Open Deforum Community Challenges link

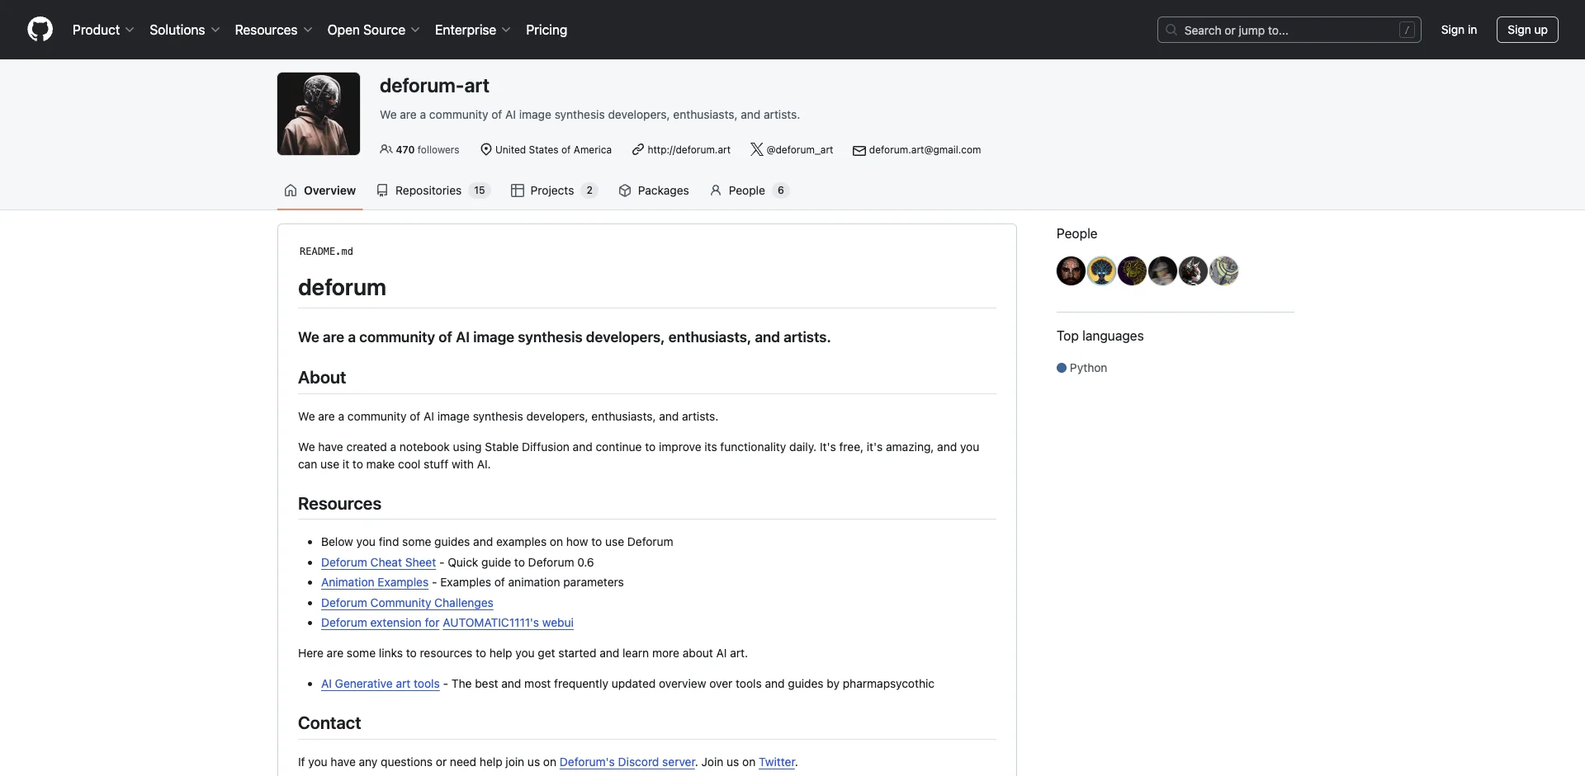(407, 603)
